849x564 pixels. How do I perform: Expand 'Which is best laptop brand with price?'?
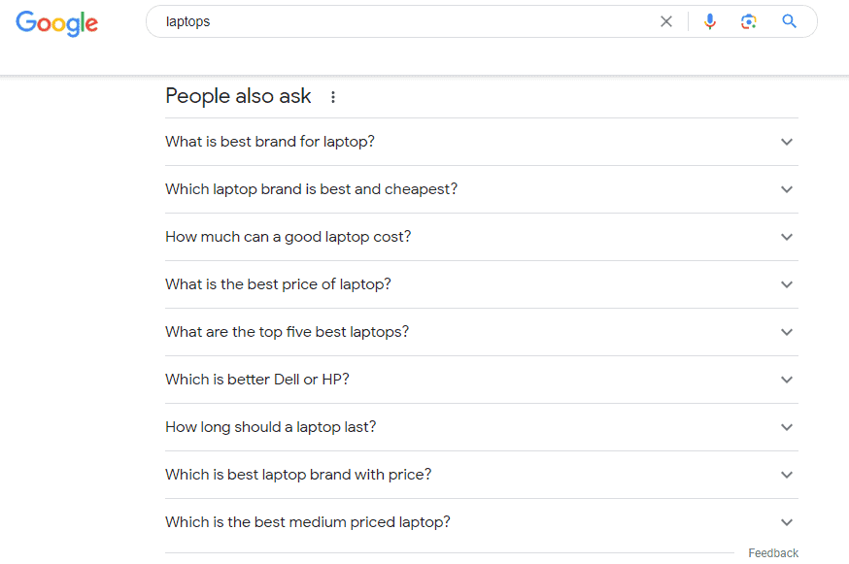point(787,475)
